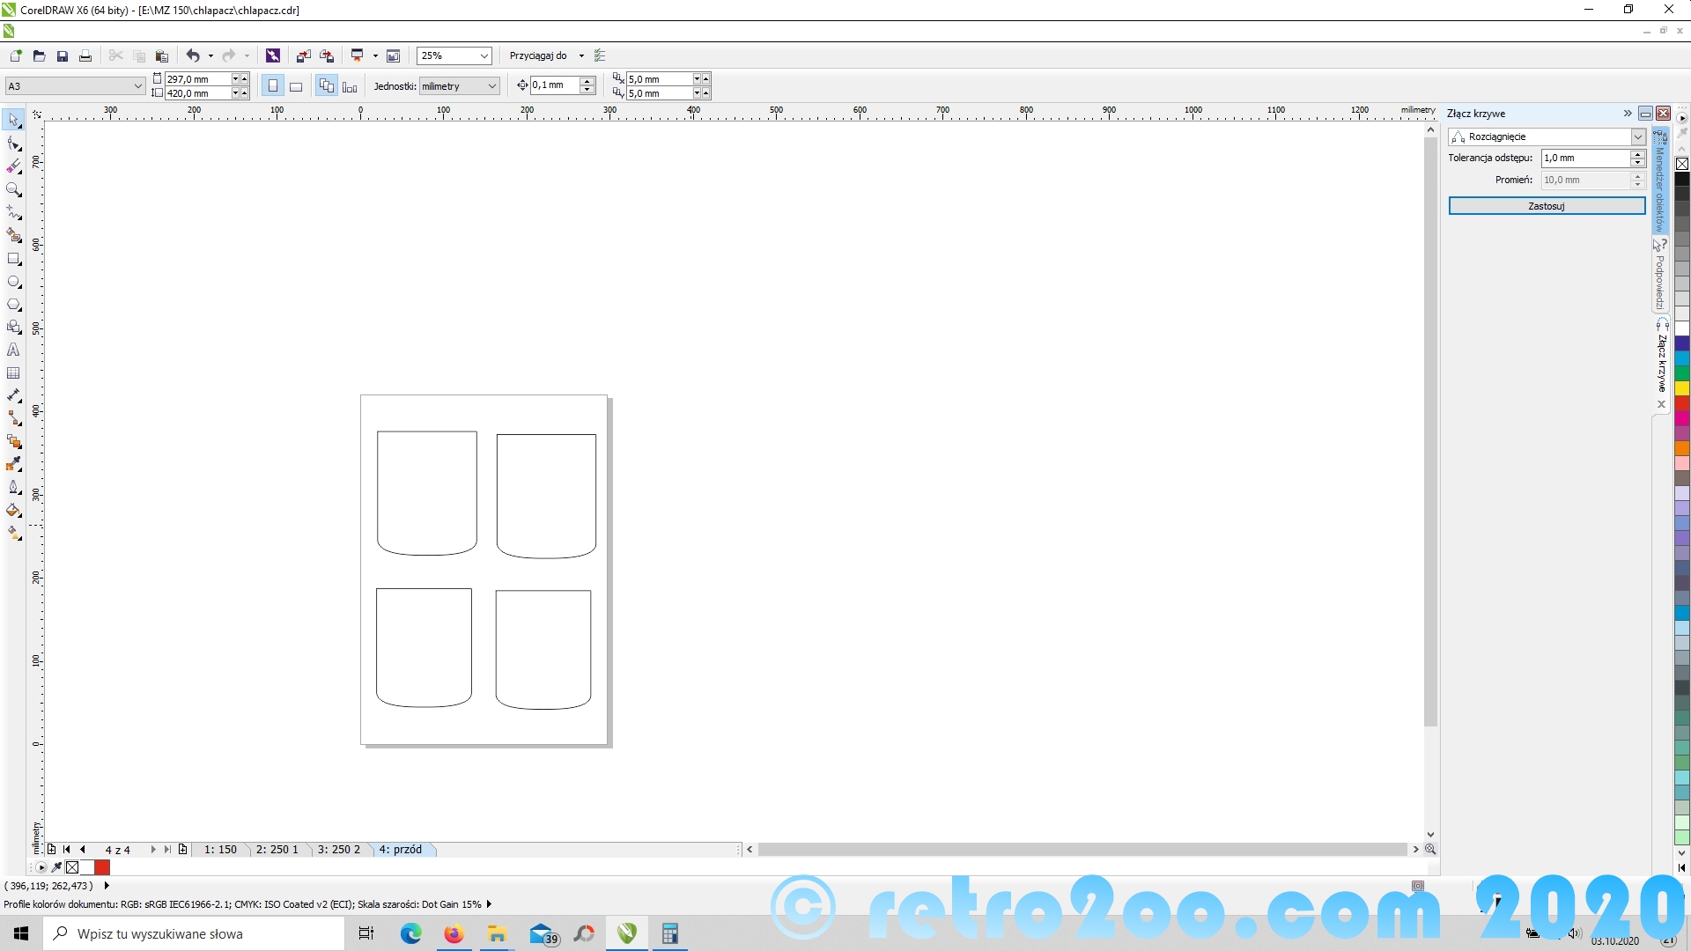Toggle landscape page orientation
Screen dimensions: 1691x951
296,85
